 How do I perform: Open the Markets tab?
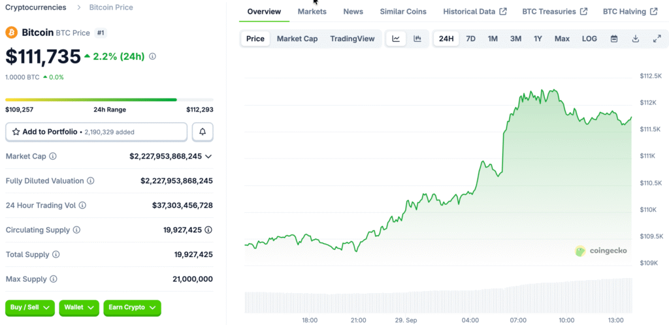point(312,12)
